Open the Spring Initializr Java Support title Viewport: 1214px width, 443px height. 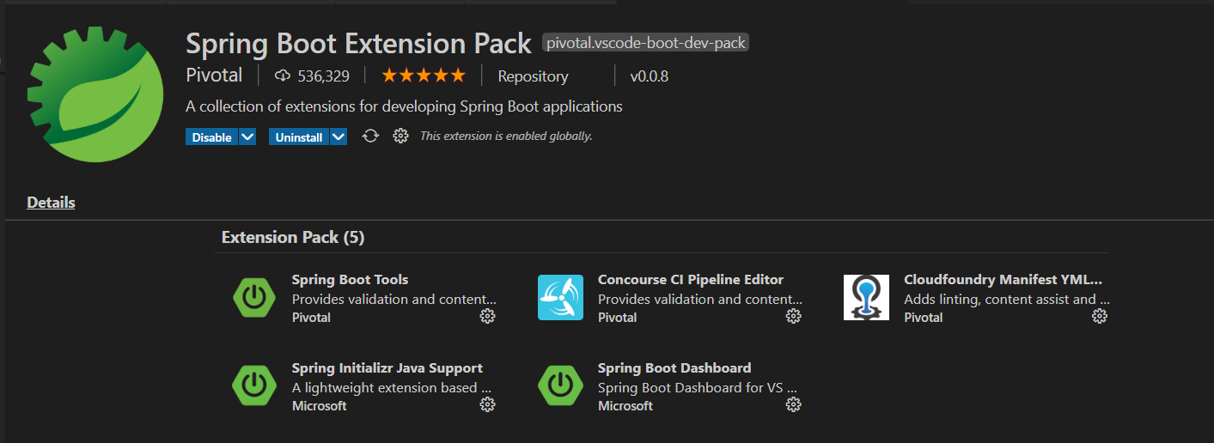pos(387,368)
